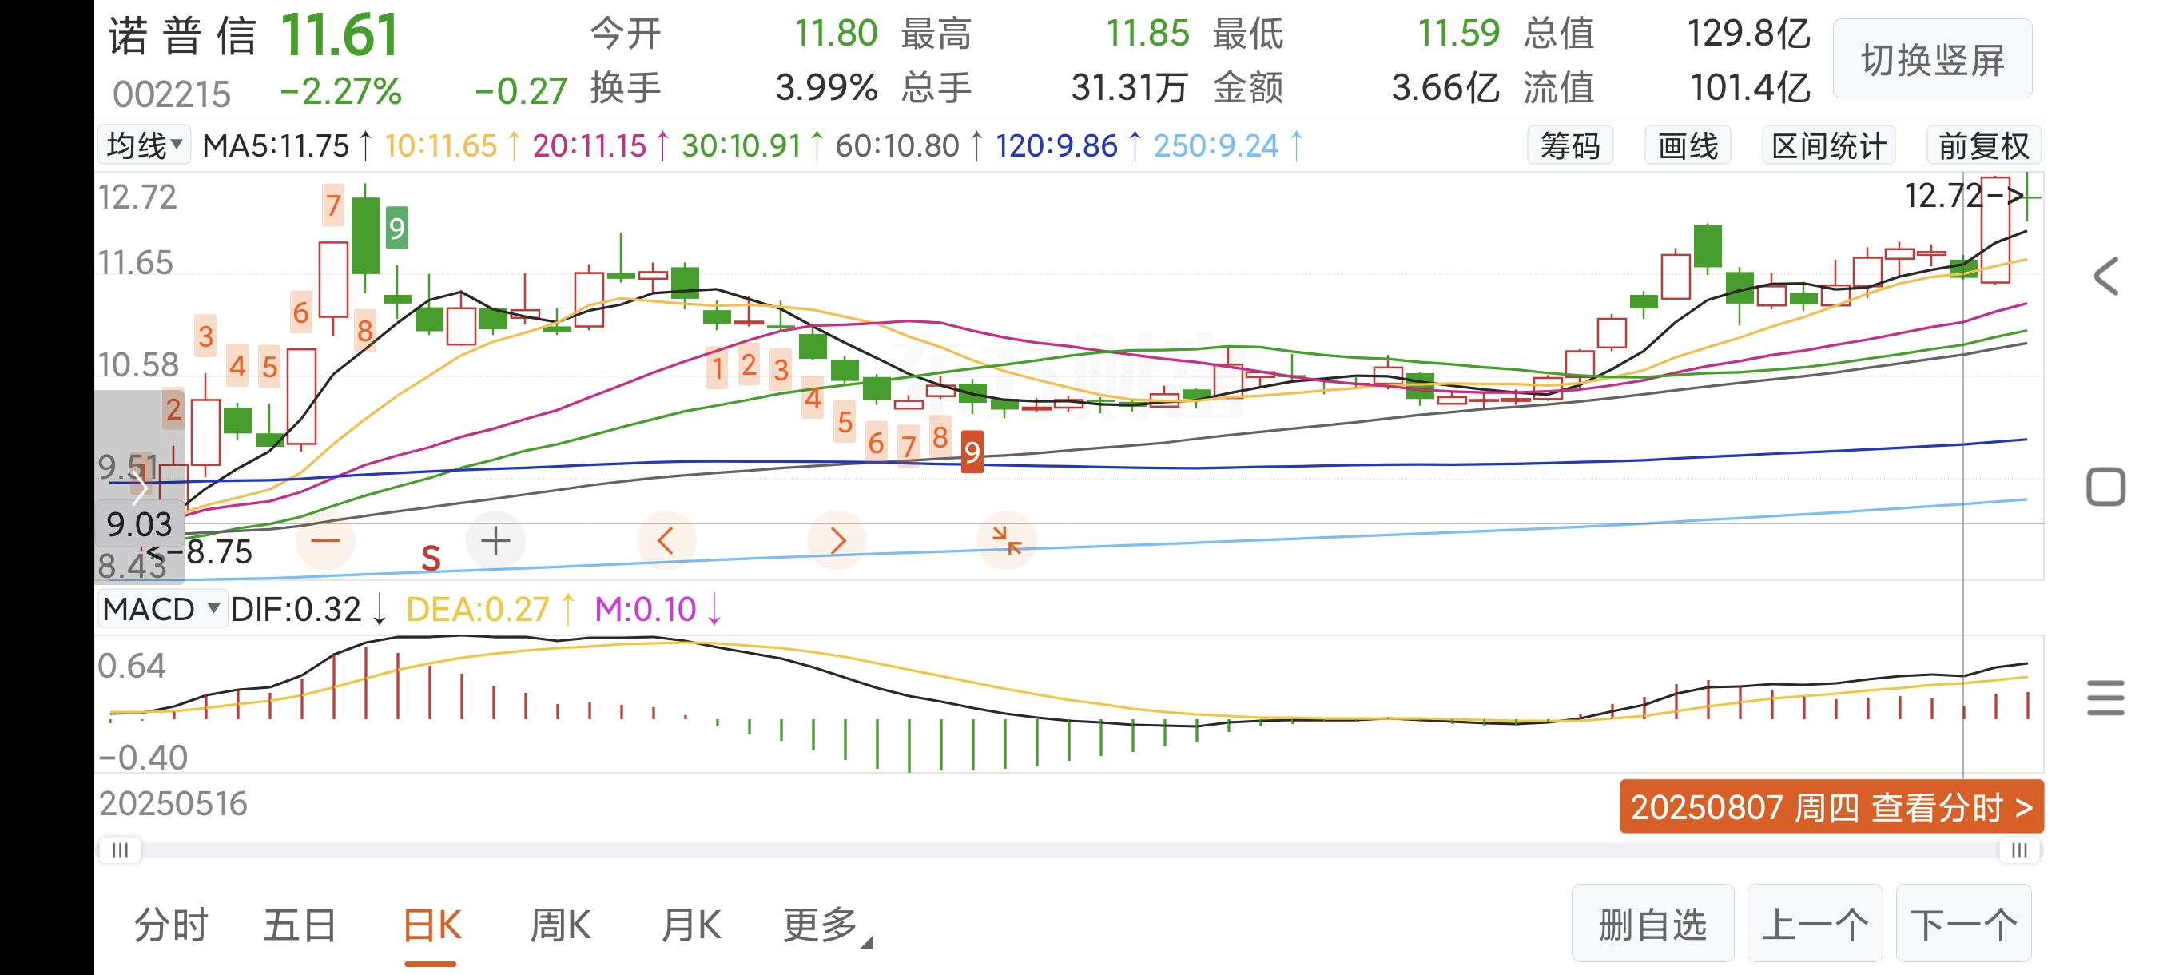Image resolution: width=2167 pixels, height=975 pixels.
Task: Expand the gray left panel arrow
Action: [140, 487]
